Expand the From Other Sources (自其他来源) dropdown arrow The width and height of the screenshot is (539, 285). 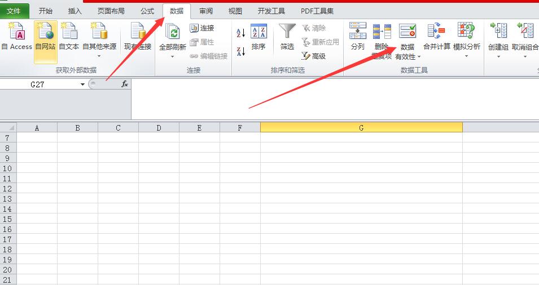[x=99, y=56]
